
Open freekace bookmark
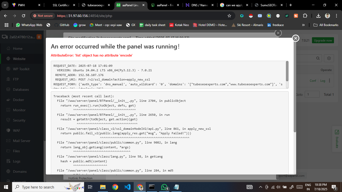275,25
